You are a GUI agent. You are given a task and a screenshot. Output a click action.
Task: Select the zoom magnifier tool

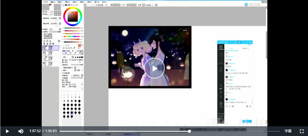(x=66, y=48)
